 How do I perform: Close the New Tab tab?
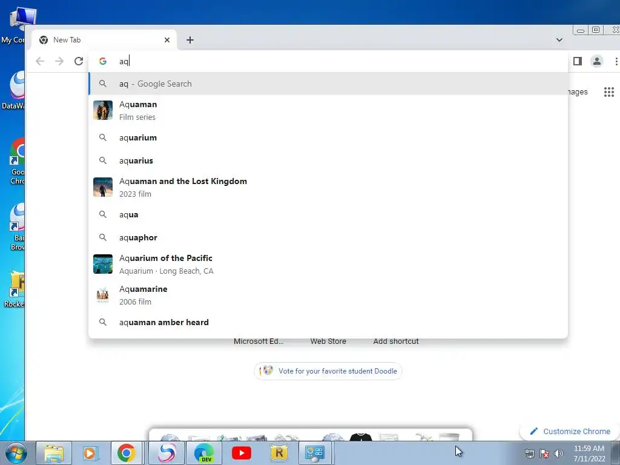pyautogui.click(x=167, y=40)
